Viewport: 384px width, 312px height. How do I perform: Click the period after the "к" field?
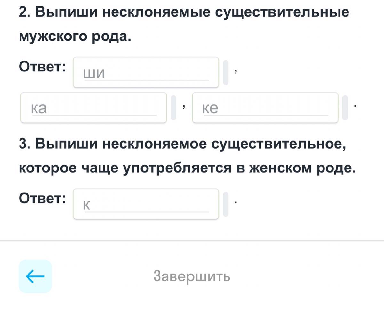click(x=236, y=202)
